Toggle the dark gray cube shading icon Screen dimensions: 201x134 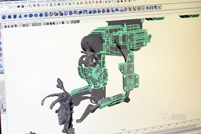(x=51, y=24)
